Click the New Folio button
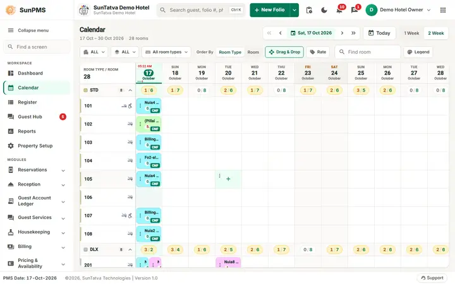Image resolution: width=455 pixels, height=284 pixels. point(270,10)
